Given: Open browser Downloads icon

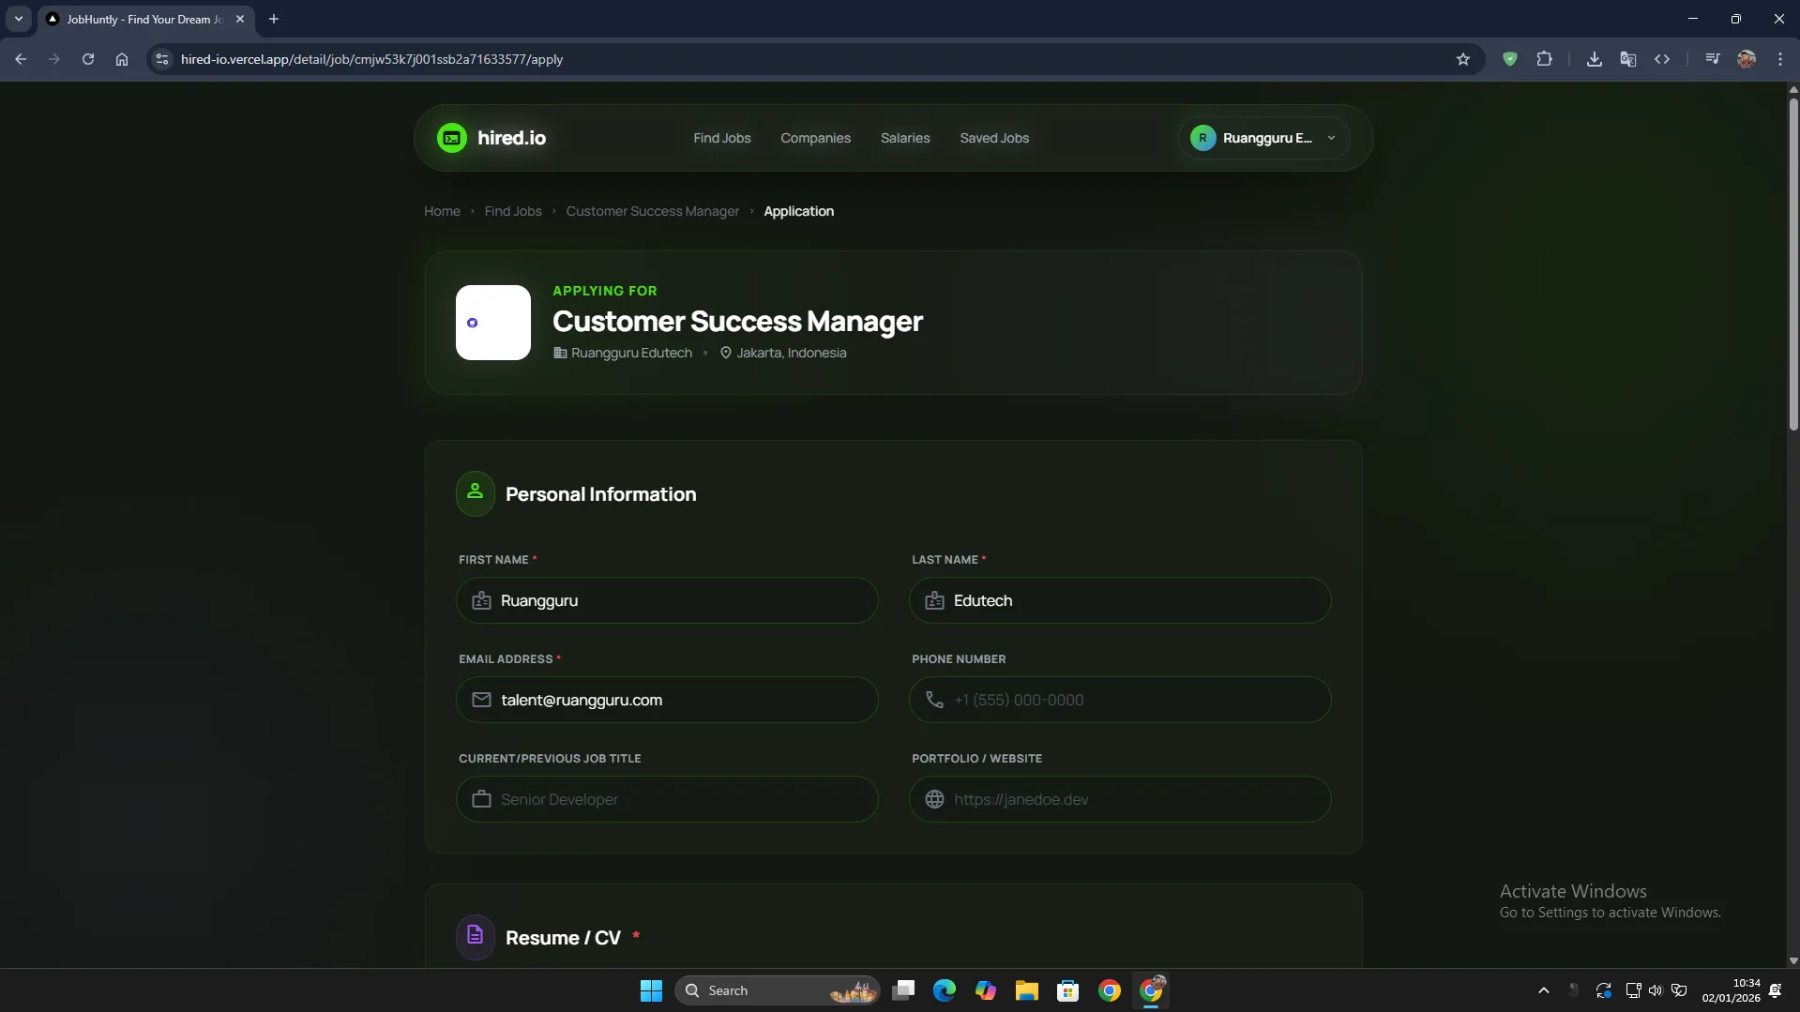Looking at the screenshot, I should coord(1594,59).
